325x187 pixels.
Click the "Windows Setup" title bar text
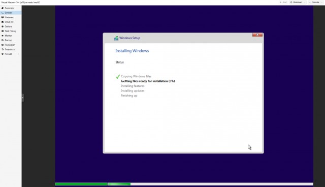coord(129,38)
